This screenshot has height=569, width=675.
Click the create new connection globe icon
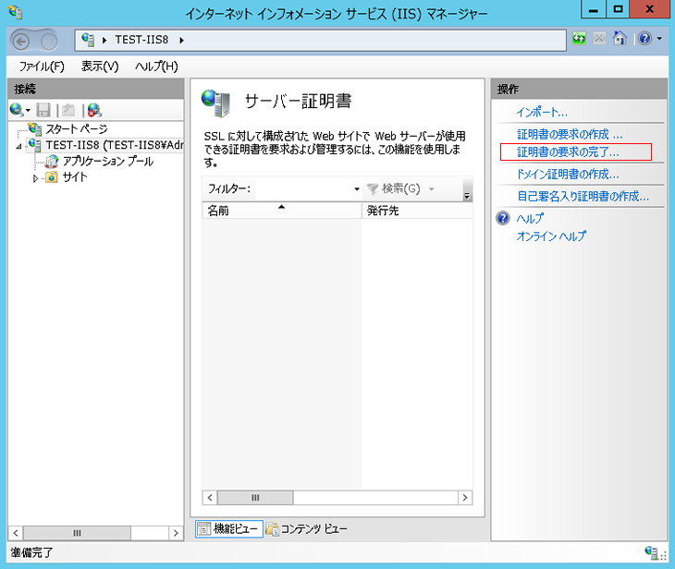point(17,110)
